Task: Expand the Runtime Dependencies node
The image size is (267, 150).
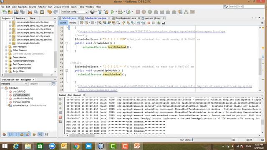Action: (x=6, y=61)
